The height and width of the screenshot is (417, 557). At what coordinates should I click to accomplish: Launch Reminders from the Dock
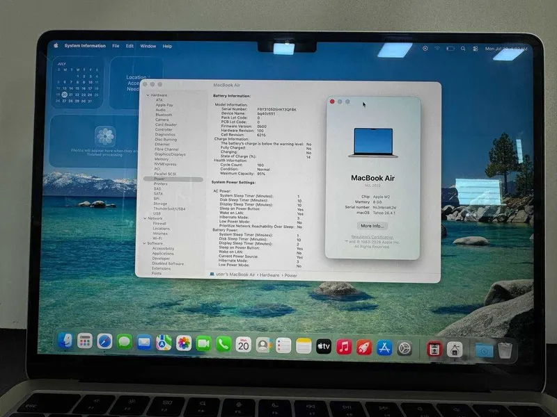coord(283,345)
